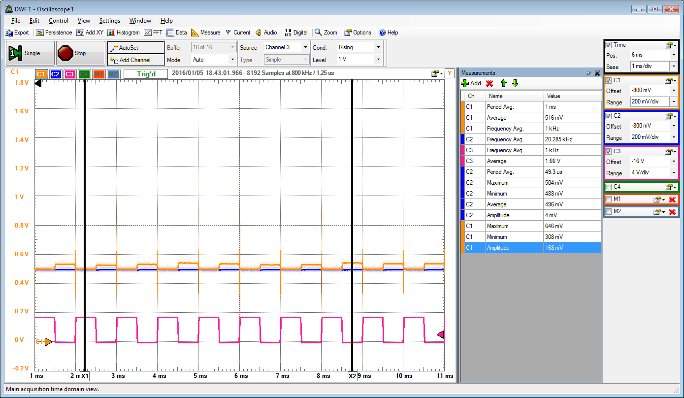This screenshot has height=398, width=684.
Task: Show the Measure tool
Action: (x=205, y=33)
